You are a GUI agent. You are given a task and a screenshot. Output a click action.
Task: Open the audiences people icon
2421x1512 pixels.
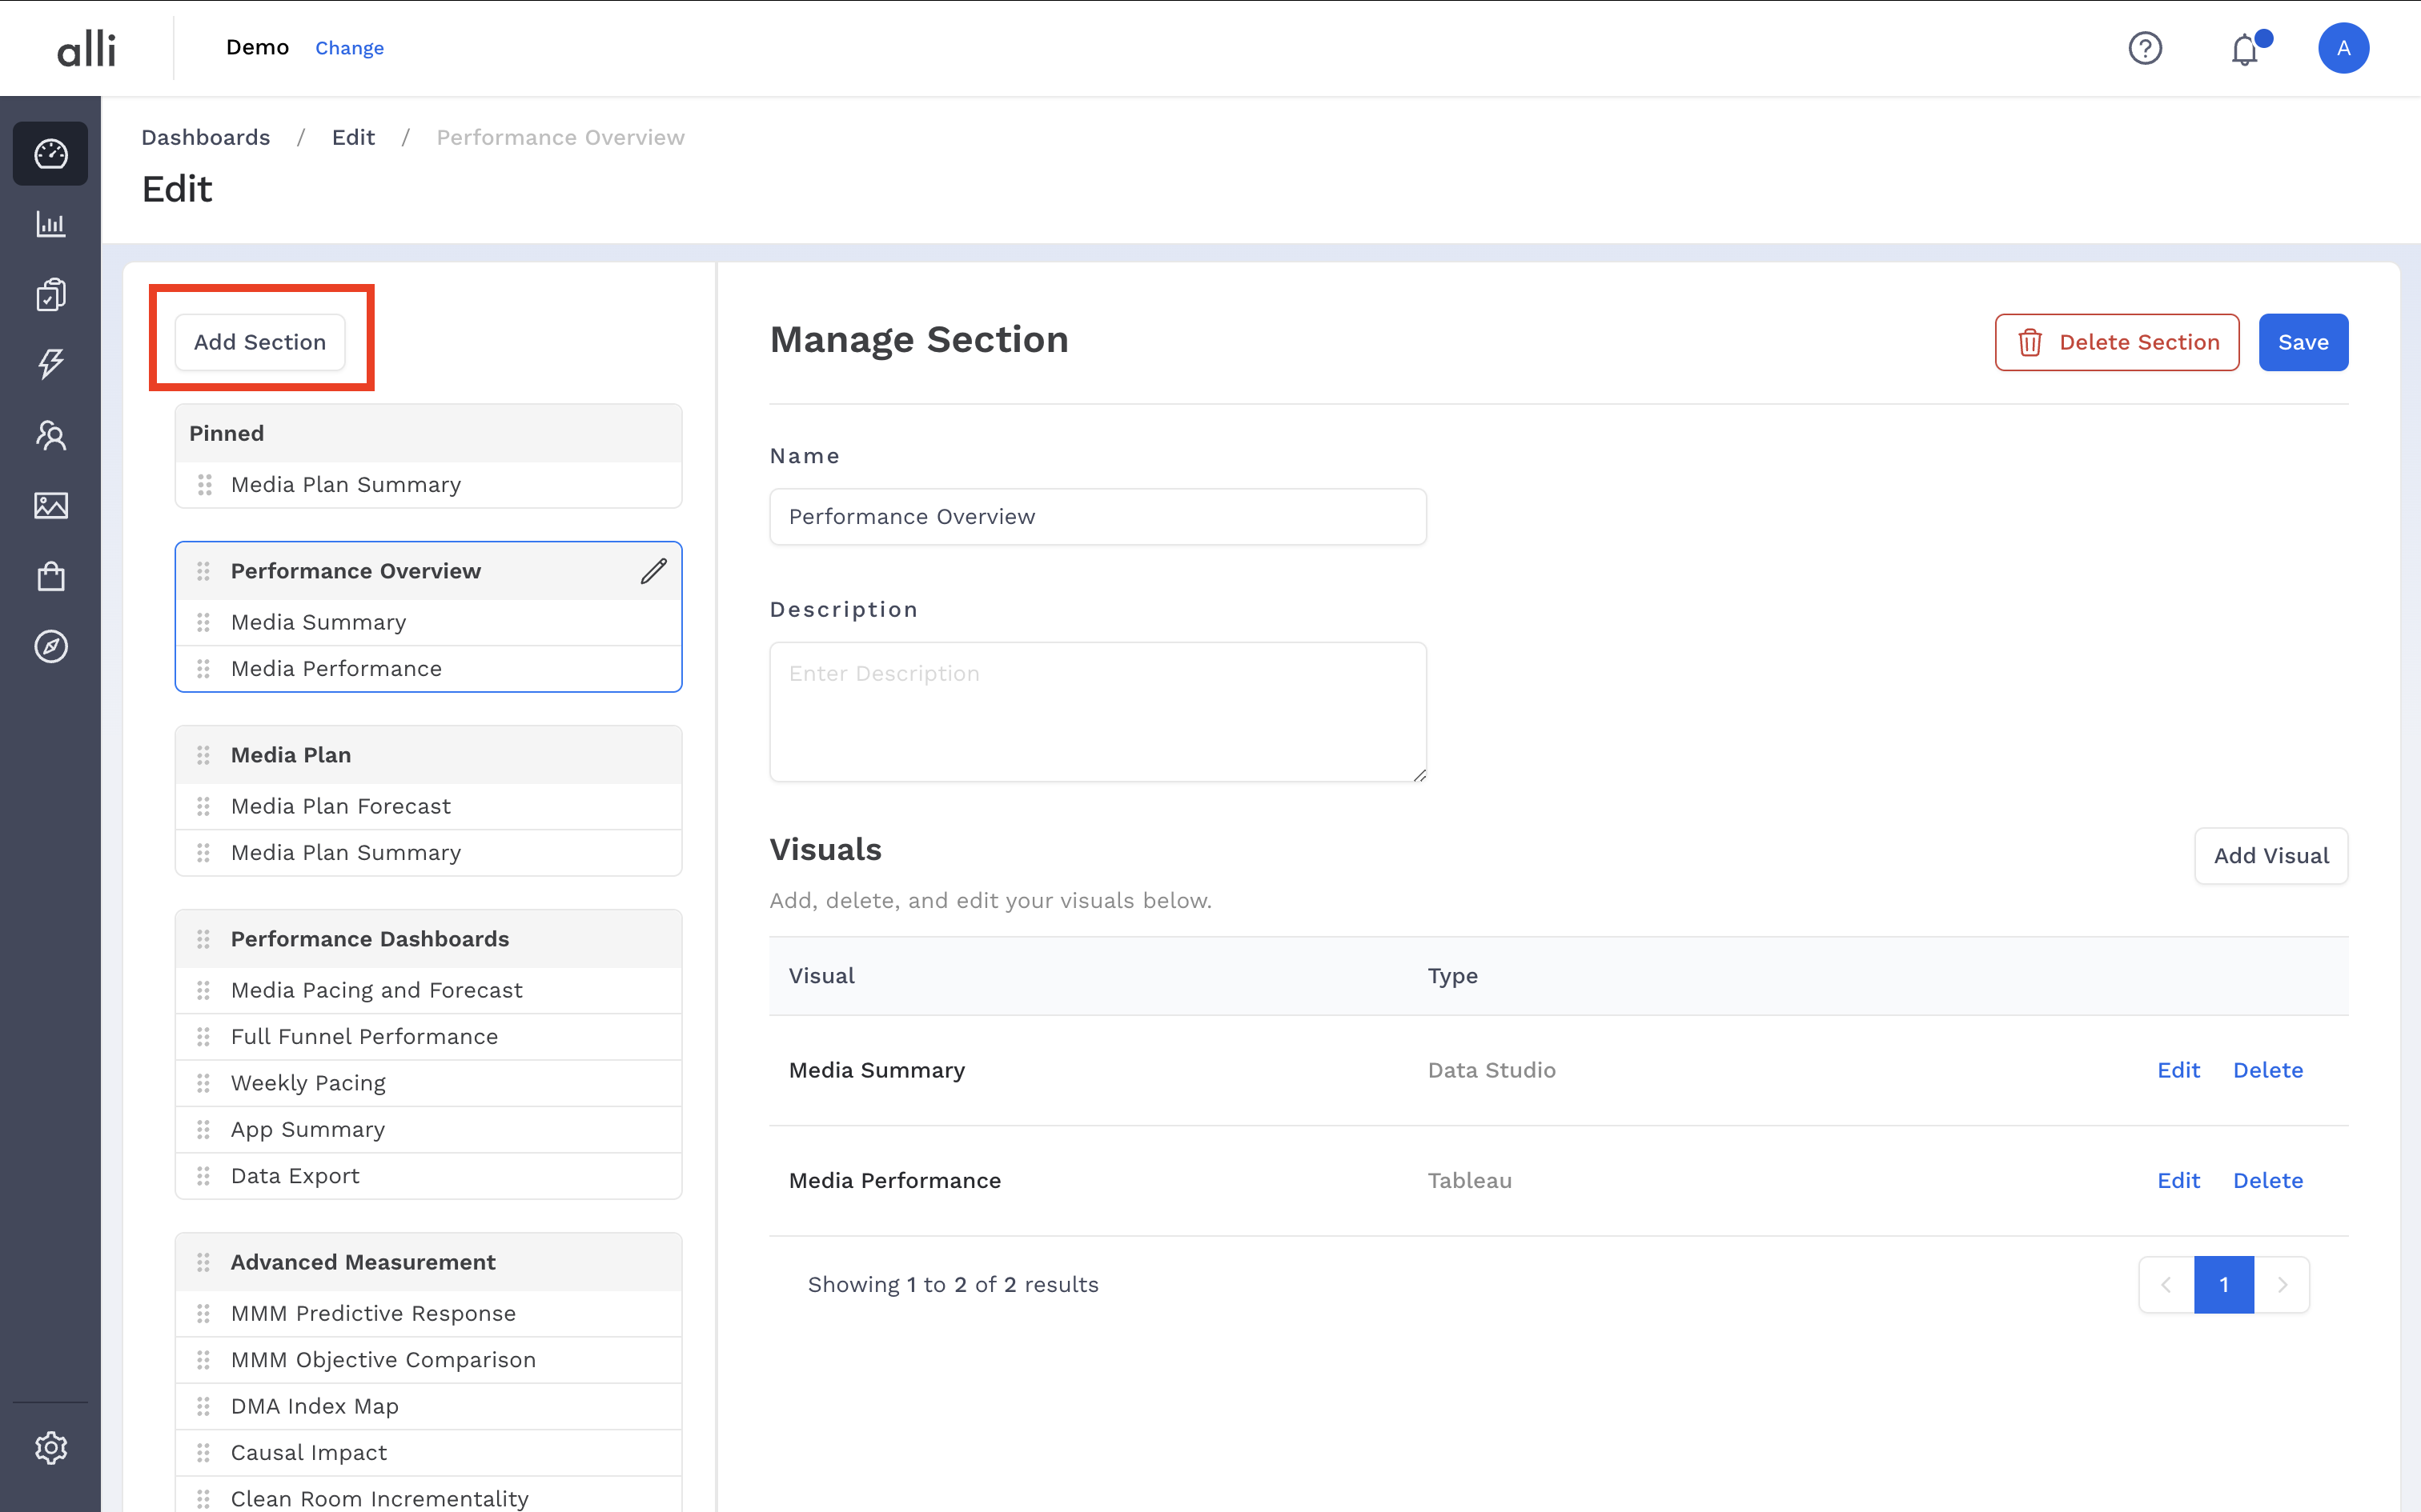[50, 435]
